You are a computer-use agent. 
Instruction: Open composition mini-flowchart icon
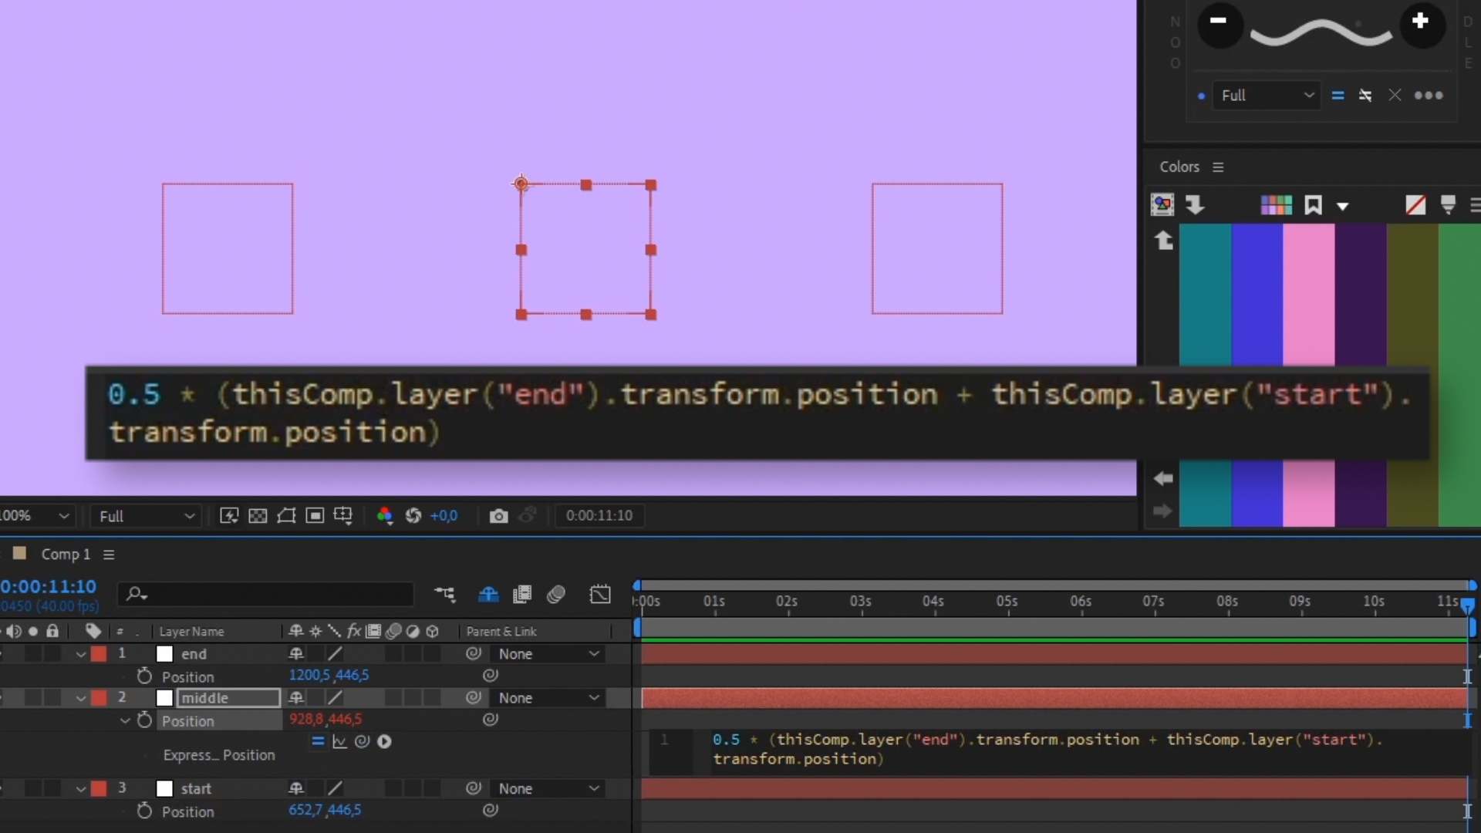[x=444, y=594]
